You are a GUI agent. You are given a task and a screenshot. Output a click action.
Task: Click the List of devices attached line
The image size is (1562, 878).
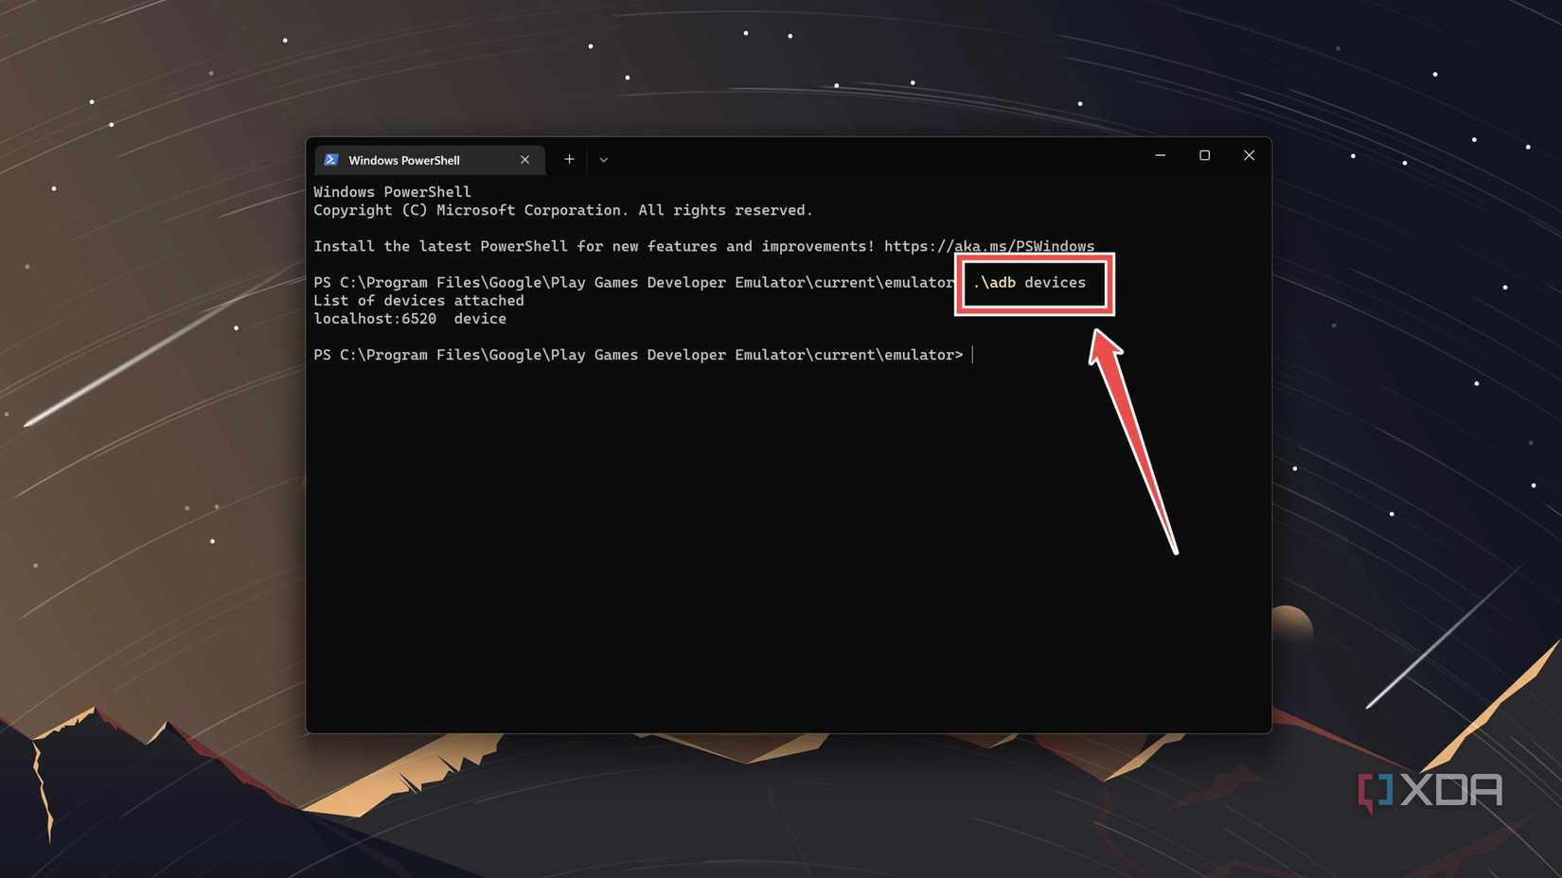pyautogui.click(x=418, y=300)
